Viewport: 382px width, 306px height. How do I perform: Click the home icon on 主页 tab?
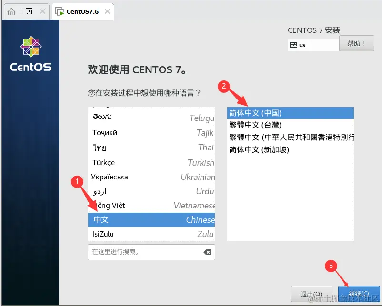11,11
